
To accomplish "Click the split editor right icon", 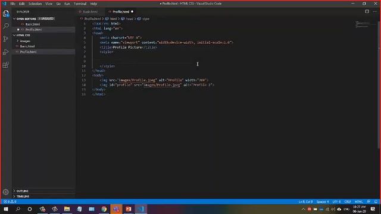I will tap(367, 11).
